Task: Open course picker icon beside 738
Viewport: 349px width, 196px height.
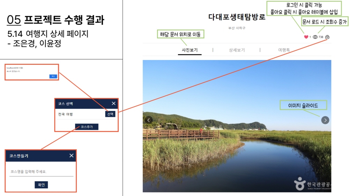Action: (327, 37)
